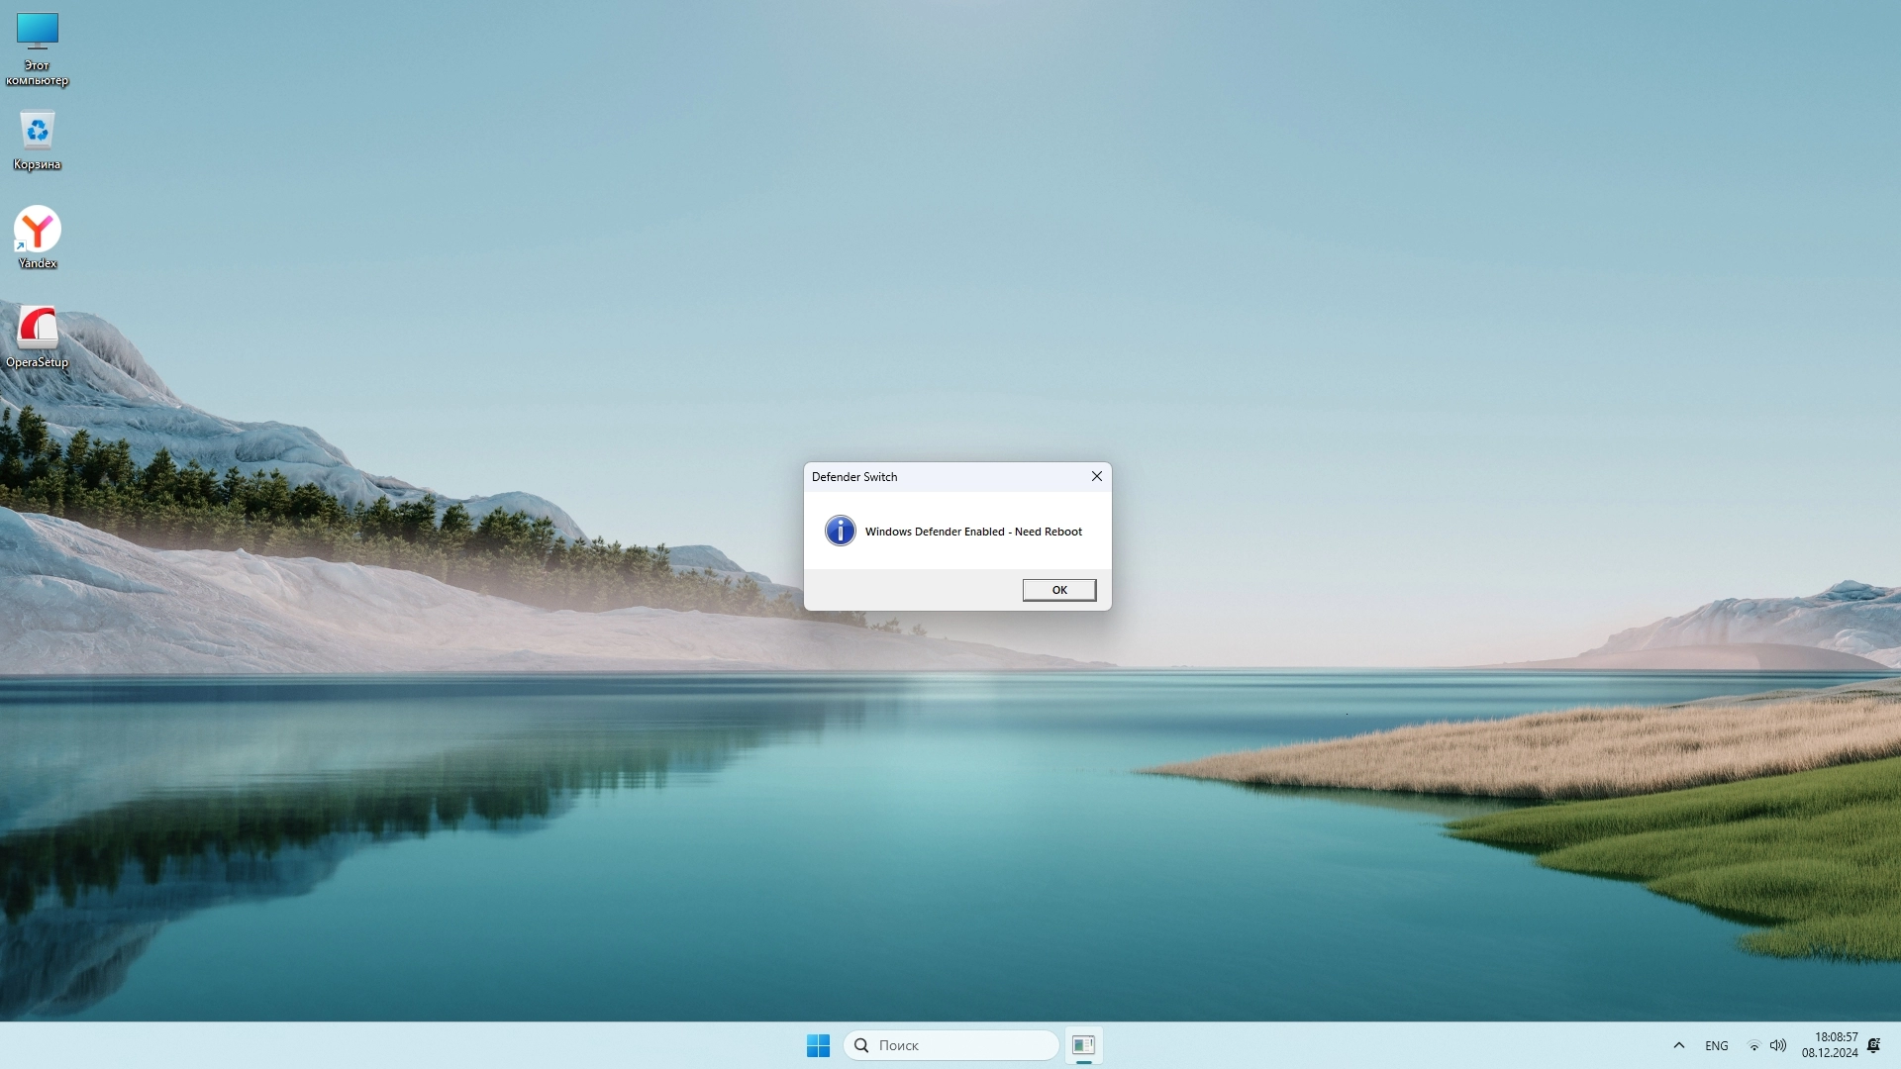Switch the ENG input language indicator
The image size is (1901, 1069).
point(1716,1045)
